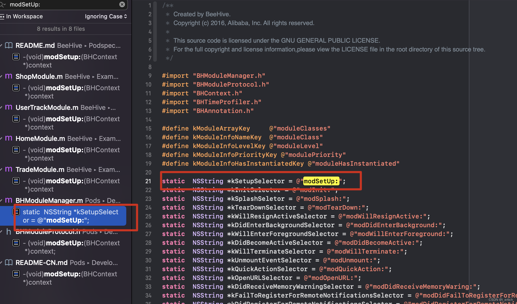Click the kWillResignActiveSelector declaration line
This screenshot has height=304, width=517.
(296, 216)
